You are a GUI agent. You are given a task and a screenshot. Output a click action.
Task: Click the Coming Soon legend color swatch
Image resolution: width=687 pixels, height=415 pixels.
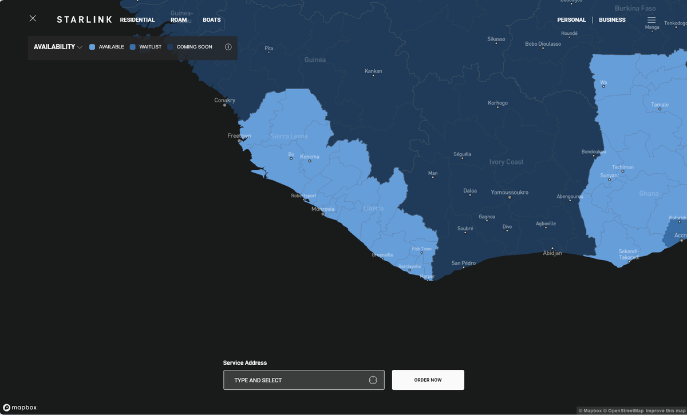(x=170, y=47)
